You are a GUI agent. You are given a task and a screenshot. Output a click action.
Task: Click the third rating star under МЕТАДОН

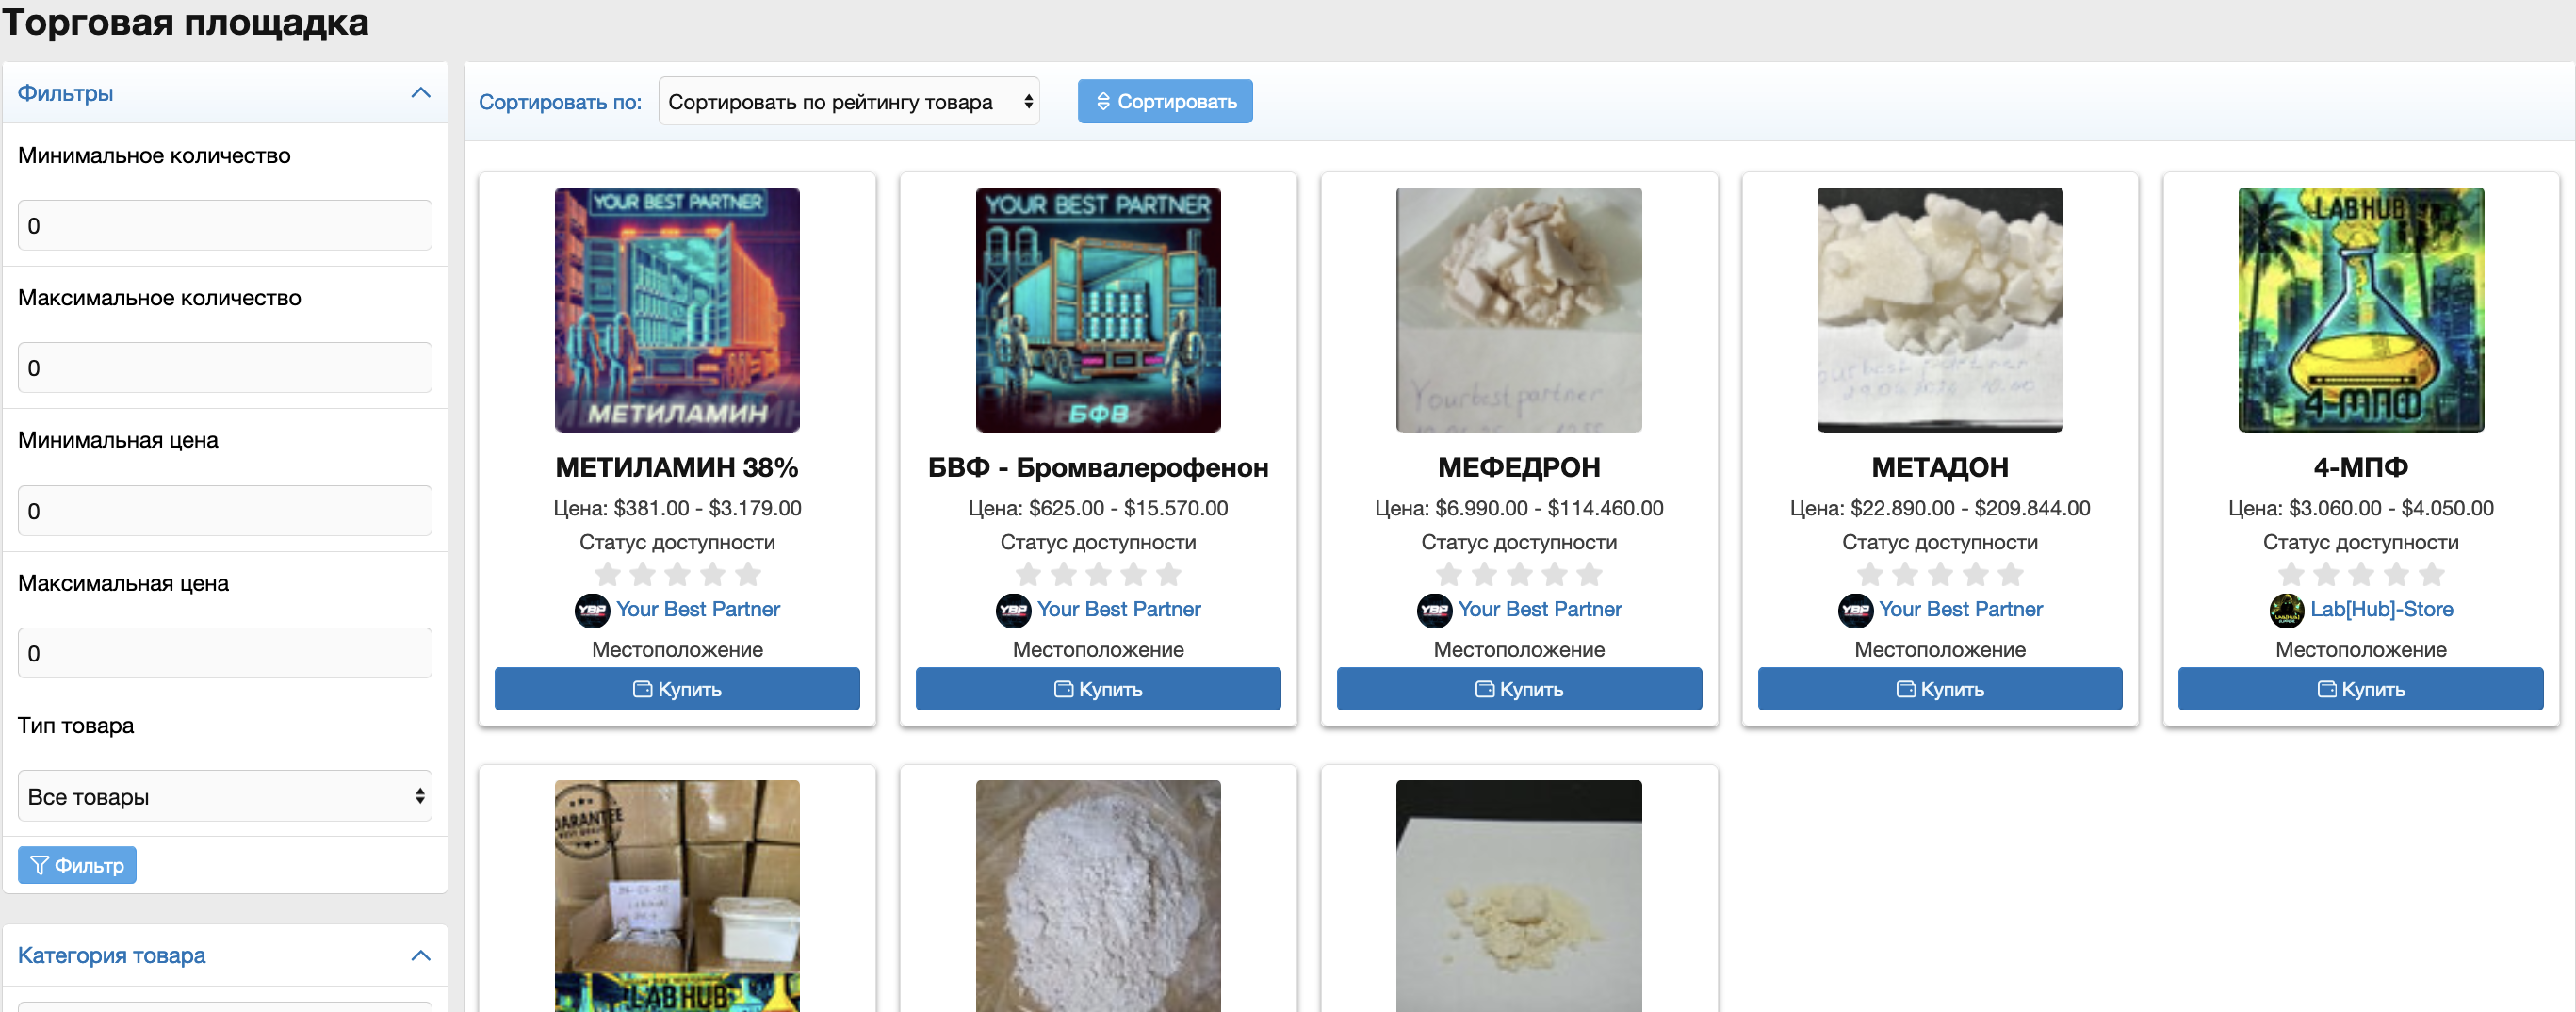click(1940, 575)
